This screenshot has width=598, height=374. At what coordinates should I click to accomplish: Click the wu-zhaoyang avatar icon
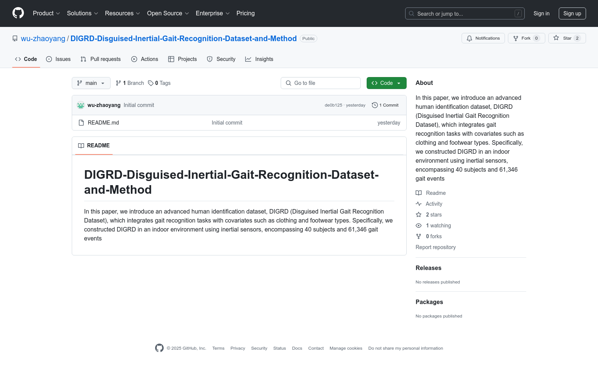[81, 105]
